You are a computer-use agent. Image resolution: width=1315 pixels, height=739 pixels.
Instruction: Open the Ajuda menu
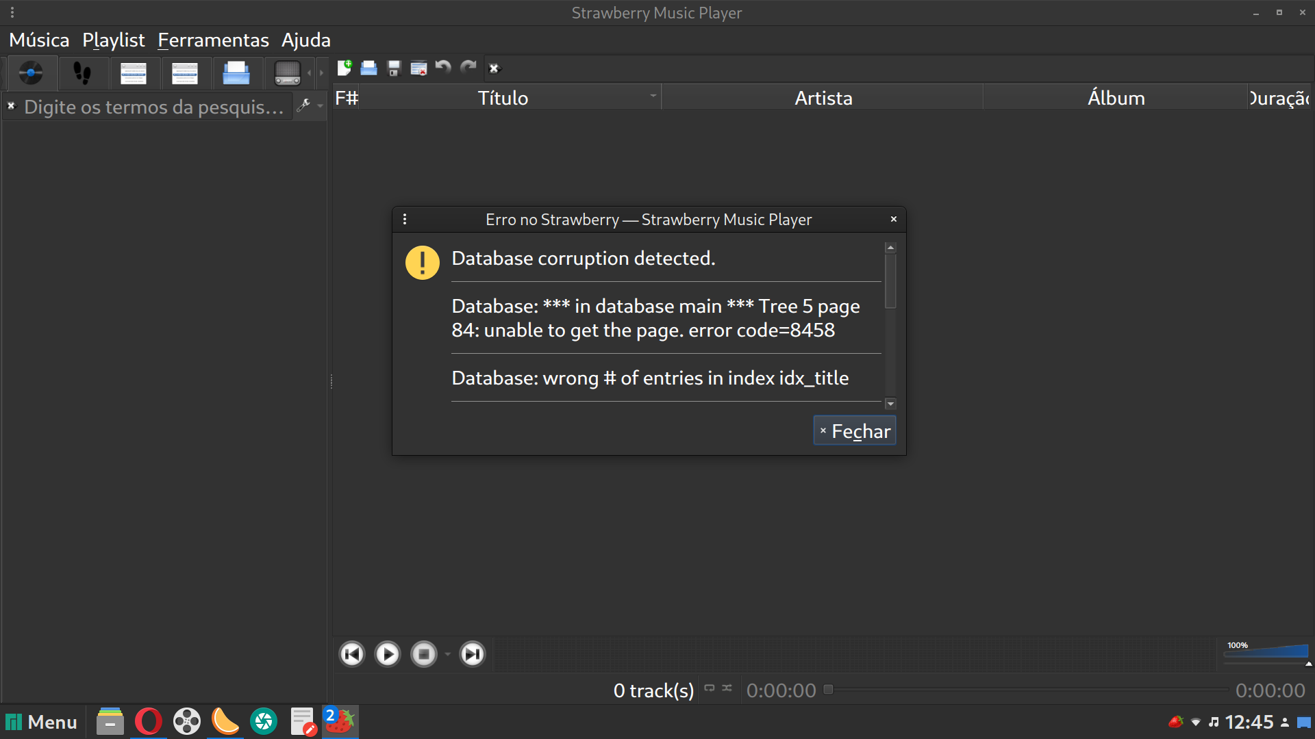tap(306, 40)
